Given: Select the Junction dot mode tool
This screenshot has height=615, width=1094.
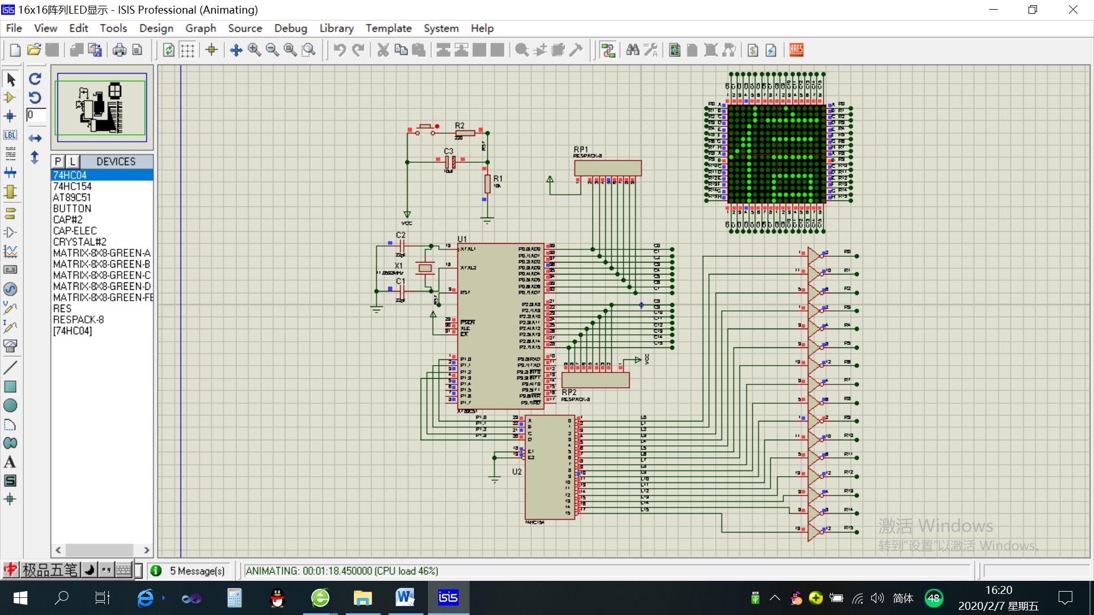Looking at the screenshot, I should [10, 116].
